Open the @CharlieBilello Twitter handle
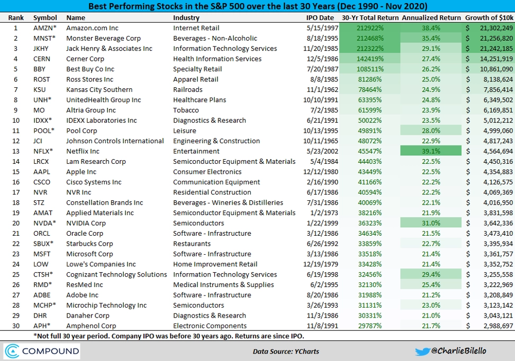 pyautogui.click(x=459, y=351)
